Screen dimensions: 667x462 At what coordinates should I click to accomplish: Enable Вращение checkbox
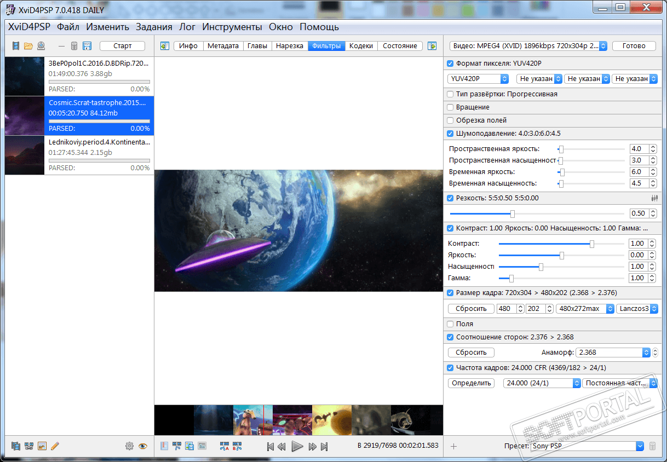pos(451,107)
